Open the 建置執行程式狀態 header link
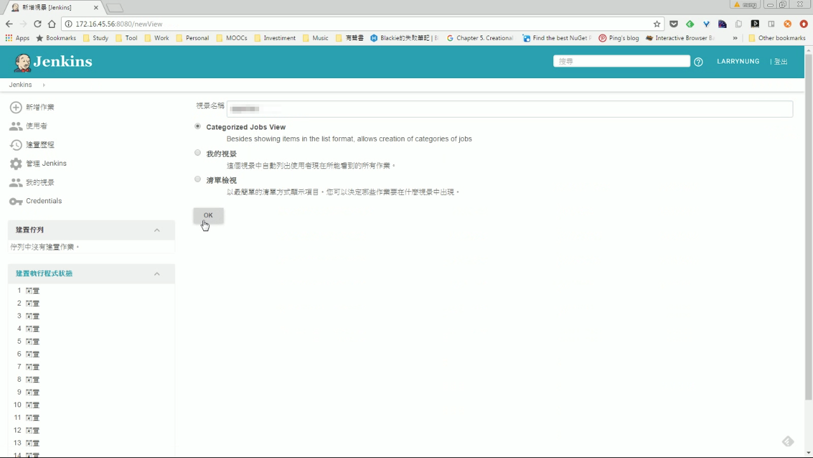 coord(44,274)
